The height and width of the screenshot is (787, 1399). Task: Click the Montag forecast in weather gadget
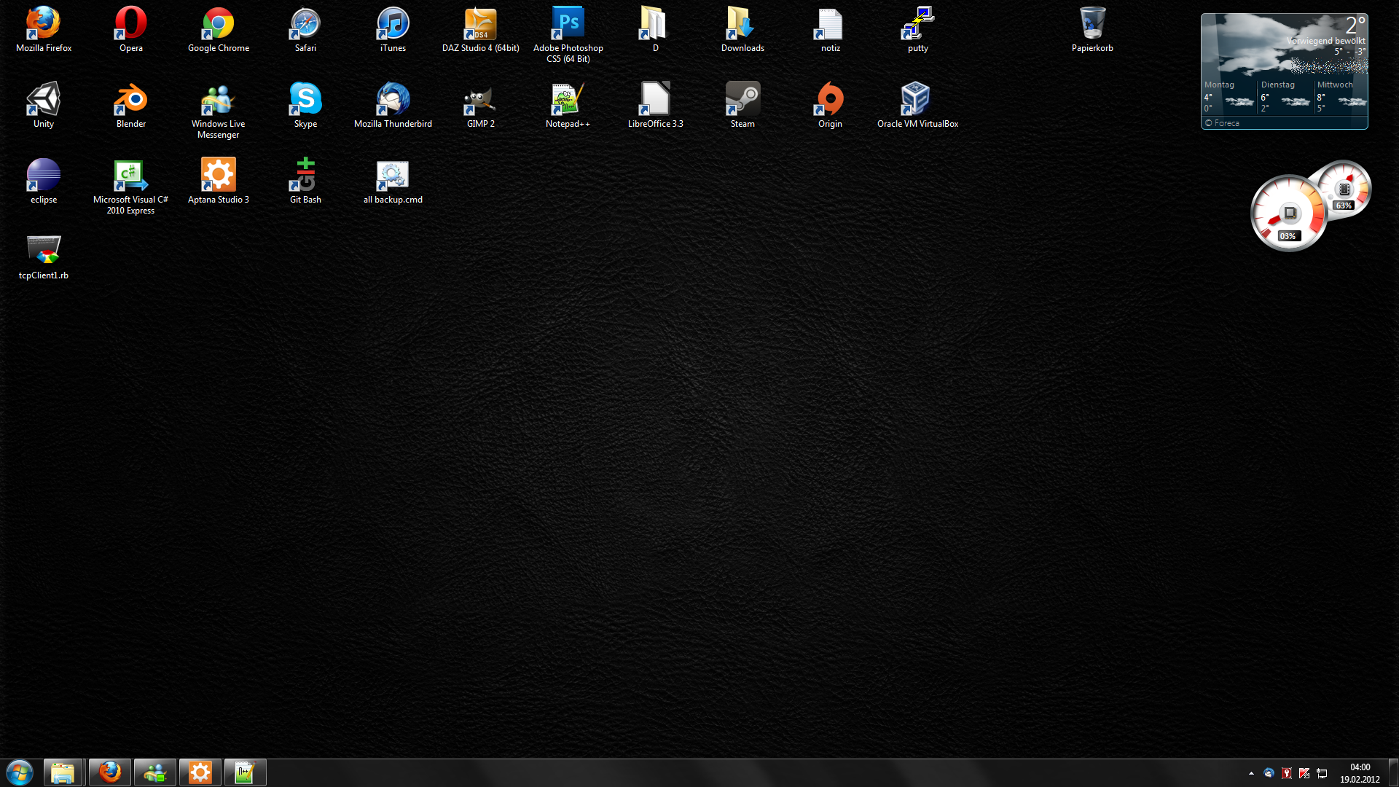click(x=1229, y=96)
